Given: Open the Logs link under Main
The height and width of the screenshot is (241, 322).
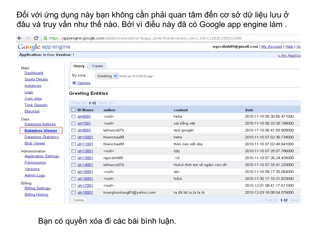Looking at the screenshot, I should 29,92.
